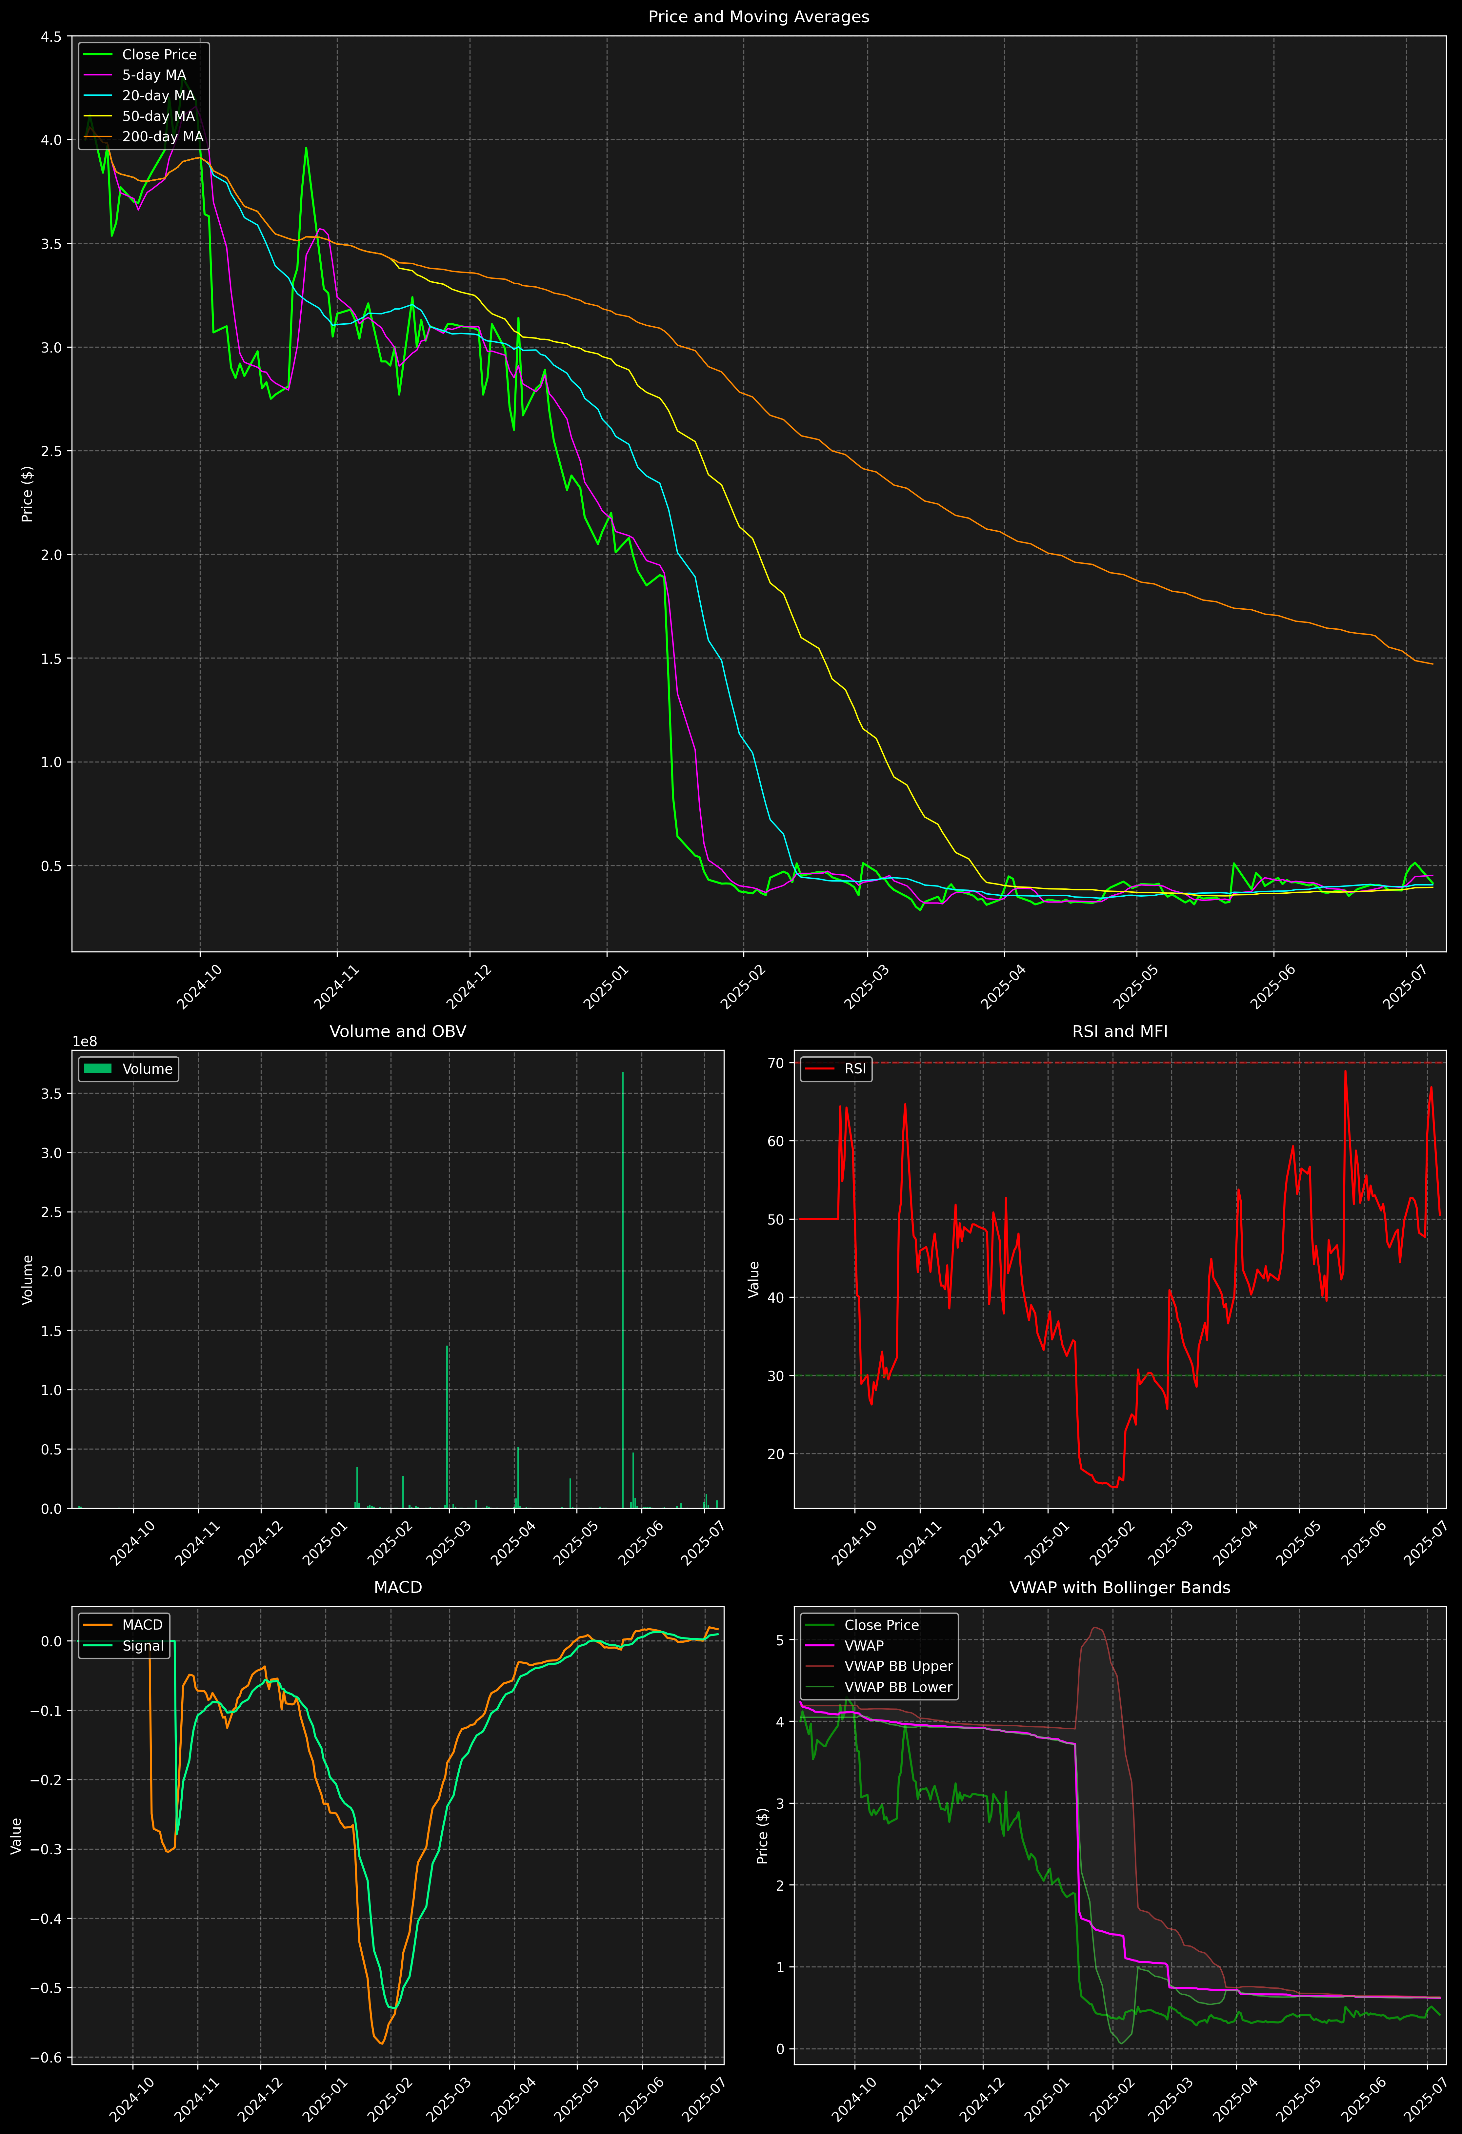
Task: Select the 'VWAP BB Upper' legend entry
Action: (x=898, y=1667)
